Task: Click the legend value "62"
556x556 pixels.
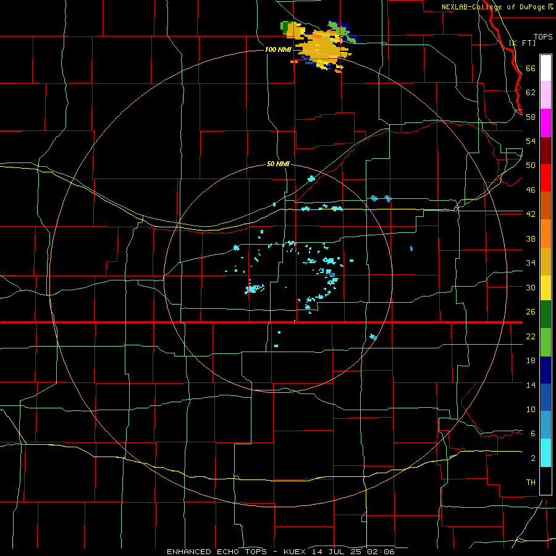Action: (531, 93)
